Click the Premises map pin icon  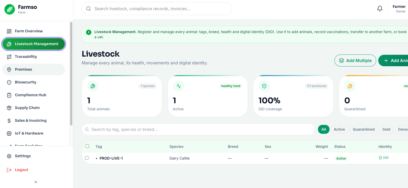[9, 70]
